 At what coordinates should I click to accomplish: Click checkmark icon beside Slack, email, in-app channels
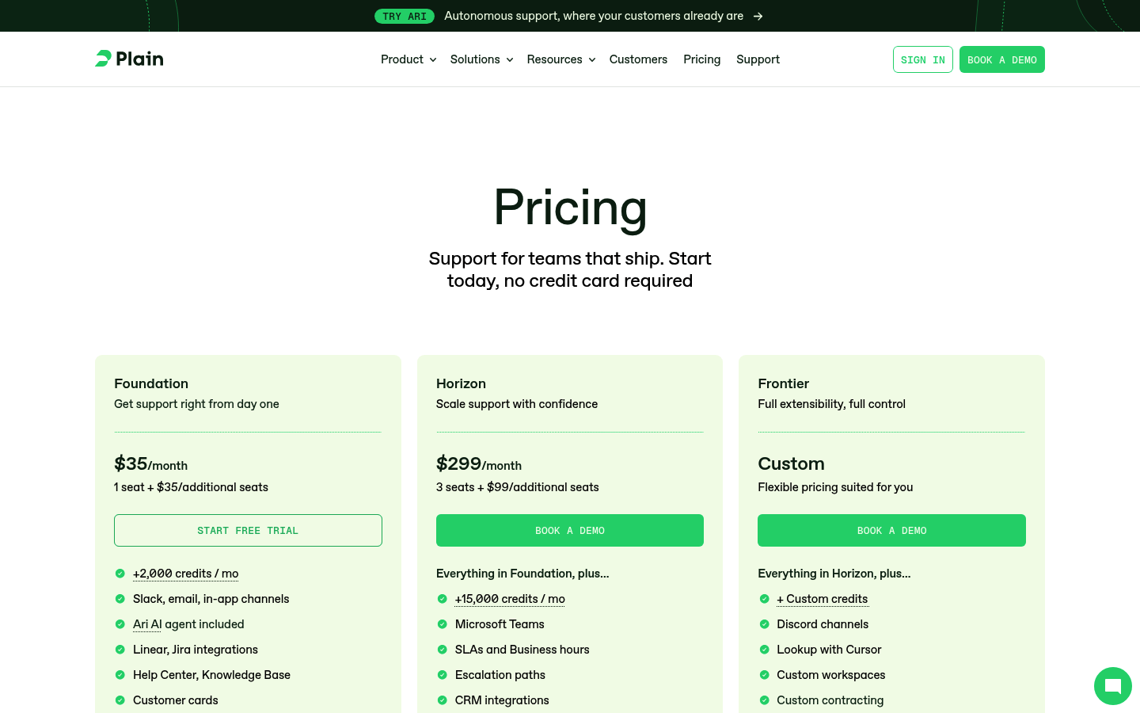click(x=120, y=599)
